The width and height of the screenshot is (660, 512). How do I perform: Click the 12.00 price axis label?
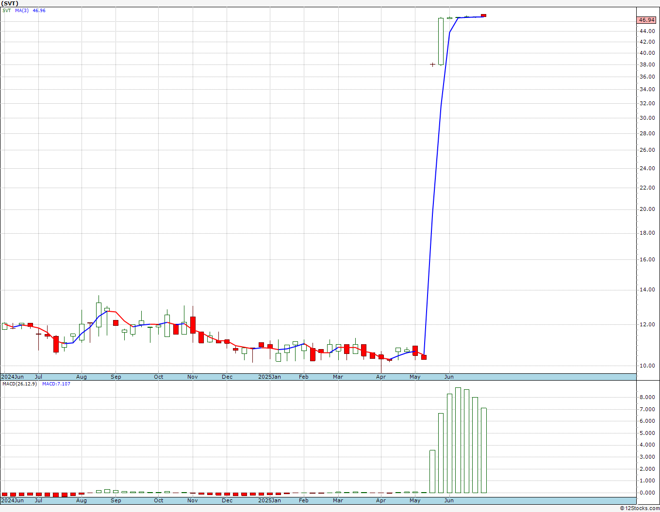[x=646, y=325]
